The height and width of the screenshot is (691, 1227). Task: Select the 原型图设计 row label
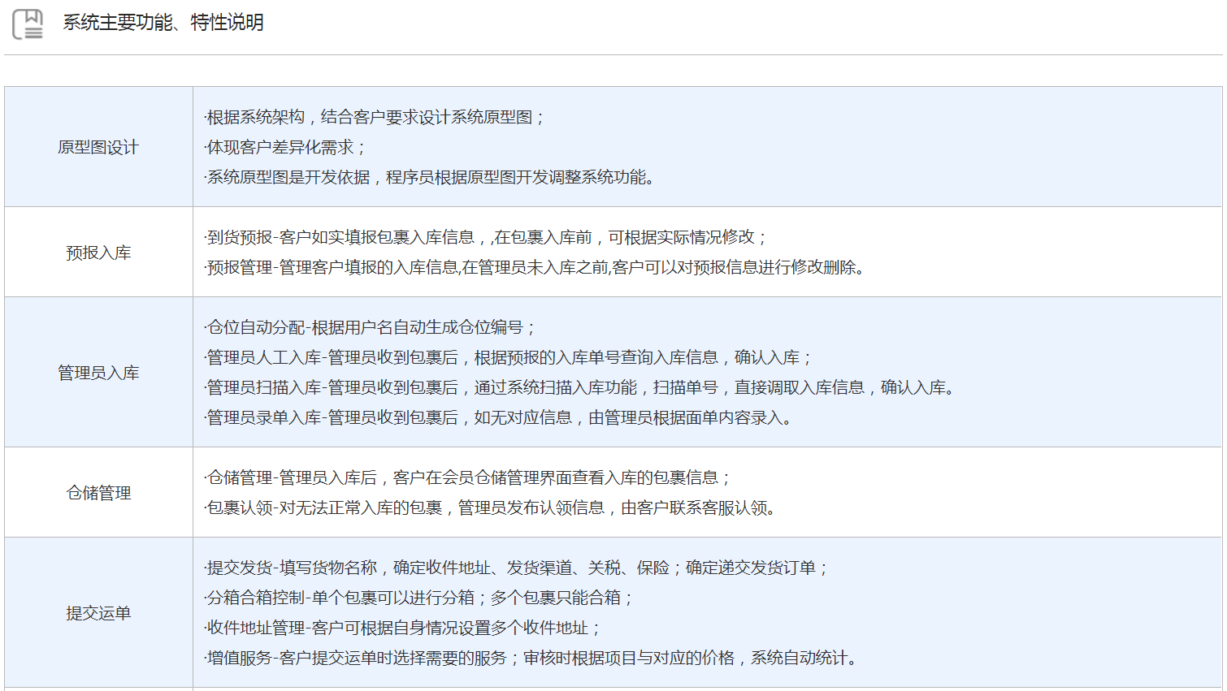pyautogui.click(x=98, y=147)
